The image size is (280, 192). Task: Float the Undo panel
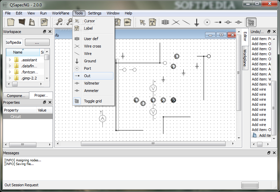(269, 32)
